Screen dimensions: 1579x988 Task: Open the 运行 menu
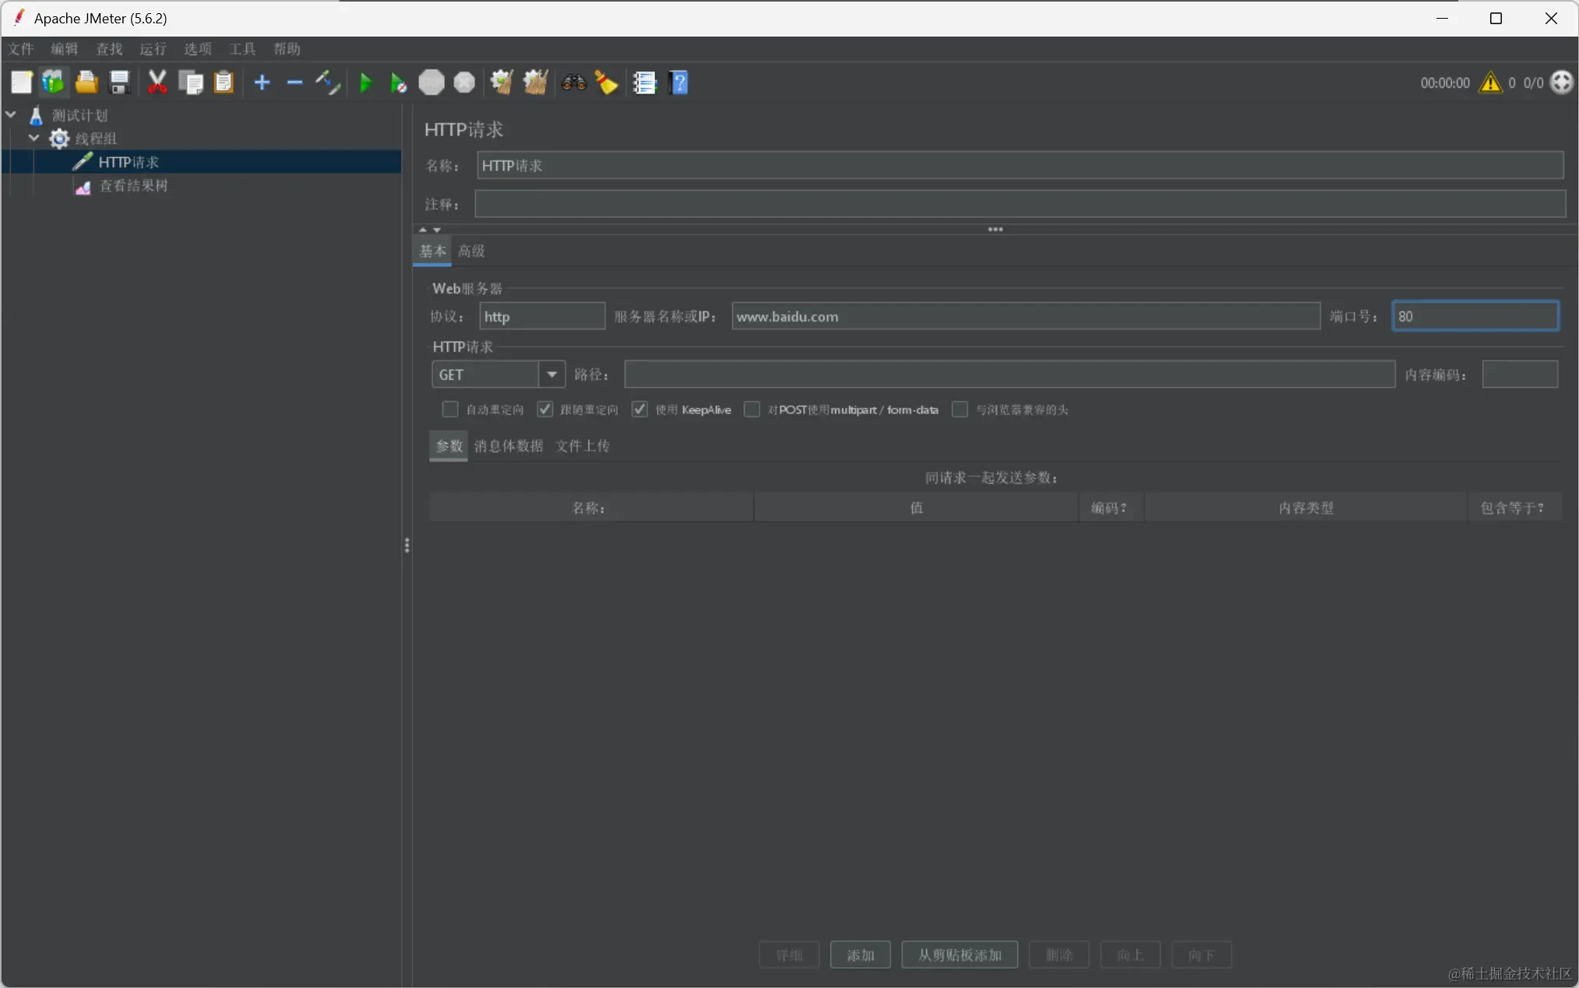(153, 49)
